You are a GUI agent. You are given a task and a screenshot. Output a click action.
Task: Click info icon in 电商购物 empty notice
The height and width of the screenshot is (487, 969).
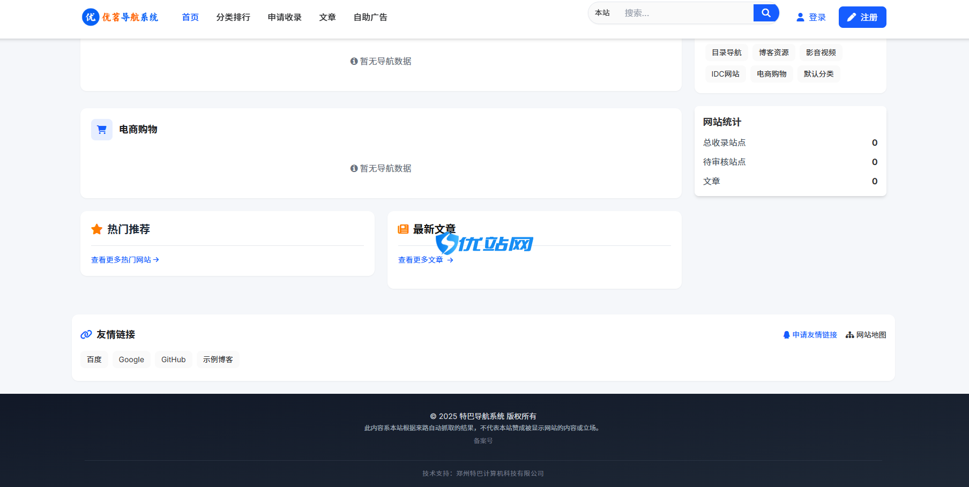click(x=354, y=168)
